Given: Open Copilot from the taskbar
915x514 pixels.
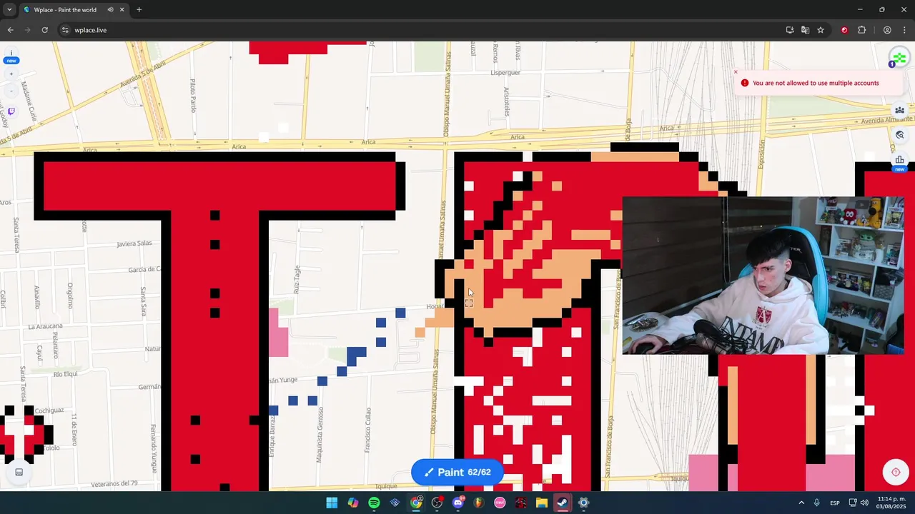Looking at the screenshot, I should click(352, 503).
